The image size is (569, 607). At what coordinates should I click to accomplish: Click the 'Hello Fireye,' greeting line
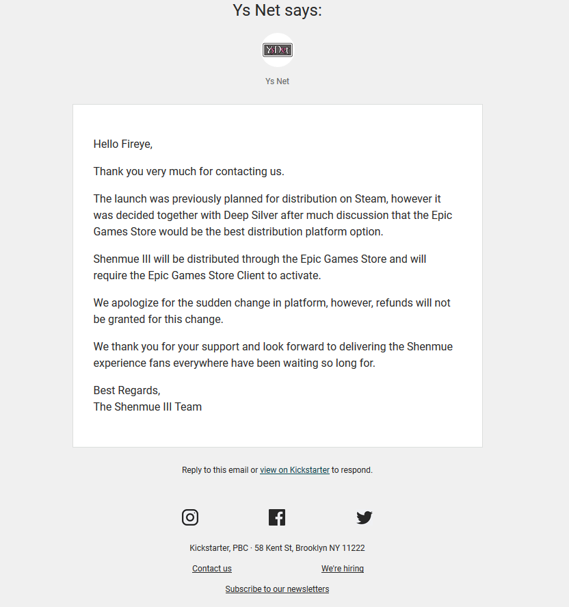click(x=123, y=144)
